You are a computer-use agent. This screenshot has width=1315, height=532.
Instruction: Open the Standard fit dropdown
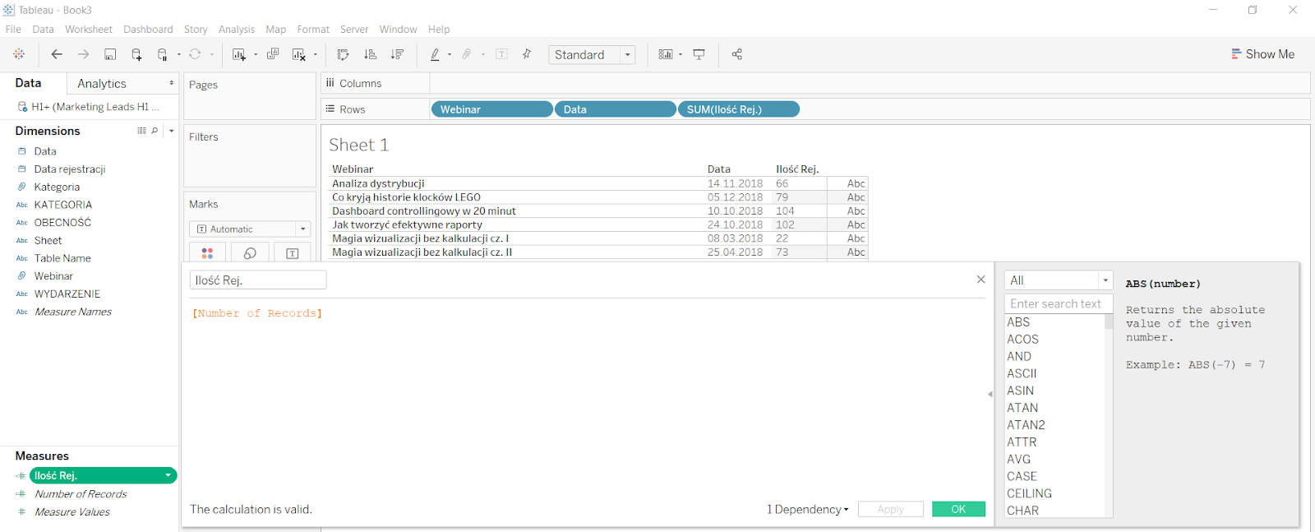point(592,54)
